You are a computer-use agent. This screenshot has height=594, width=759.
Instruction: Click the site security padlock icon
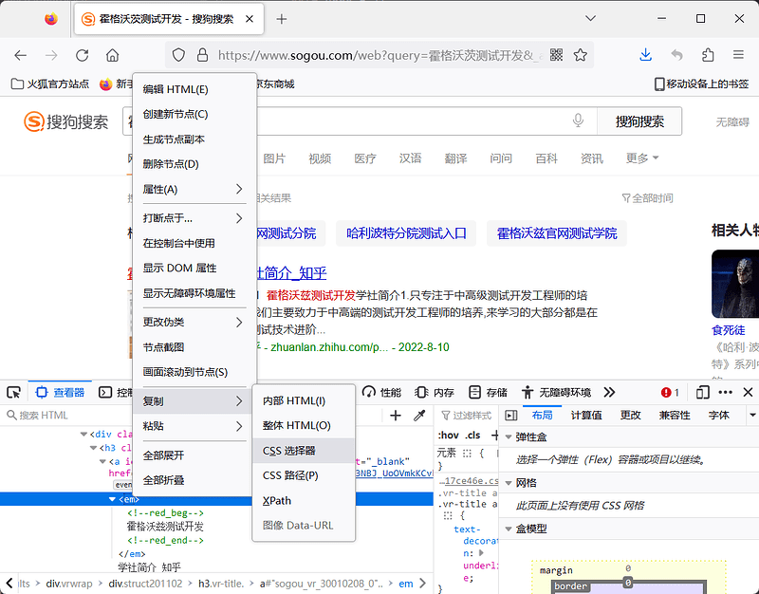click(202, 55)
